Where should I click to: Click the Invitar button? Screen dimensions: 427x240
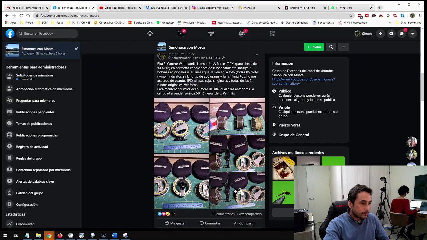coord(314,47)
